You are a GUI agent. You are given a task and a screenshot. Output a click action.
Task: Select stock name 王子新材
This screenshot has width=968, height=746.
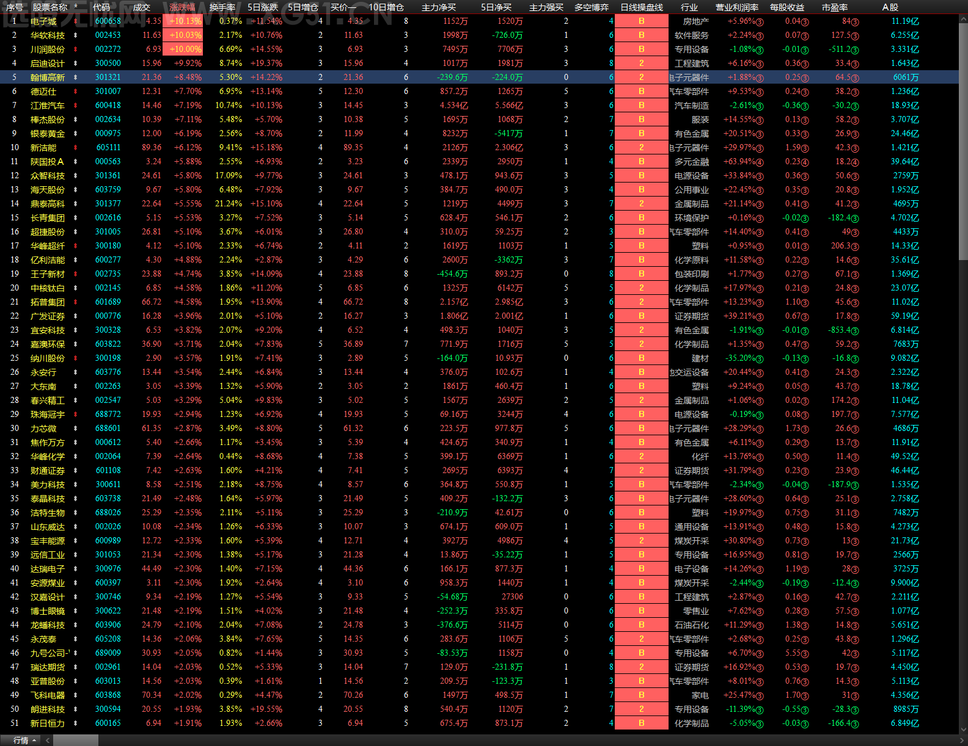pos(48,274)
